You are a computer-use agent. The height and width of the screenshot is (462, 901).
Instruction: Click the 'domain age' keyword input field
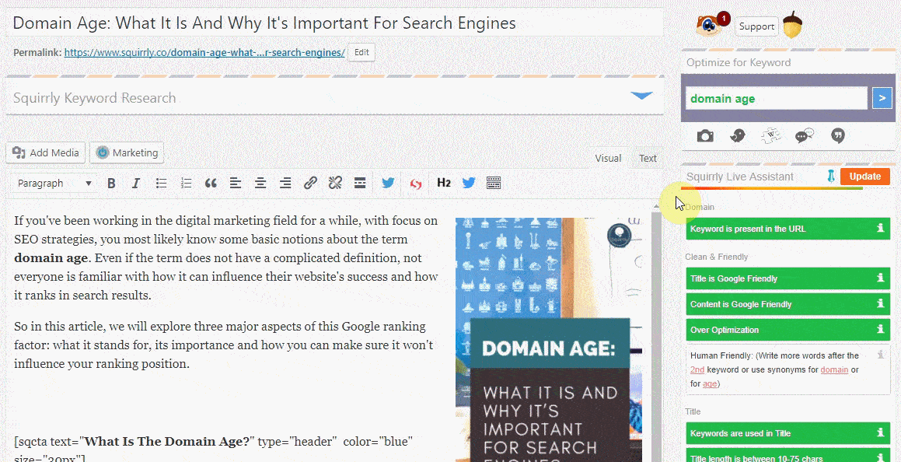tap(777, 98)
